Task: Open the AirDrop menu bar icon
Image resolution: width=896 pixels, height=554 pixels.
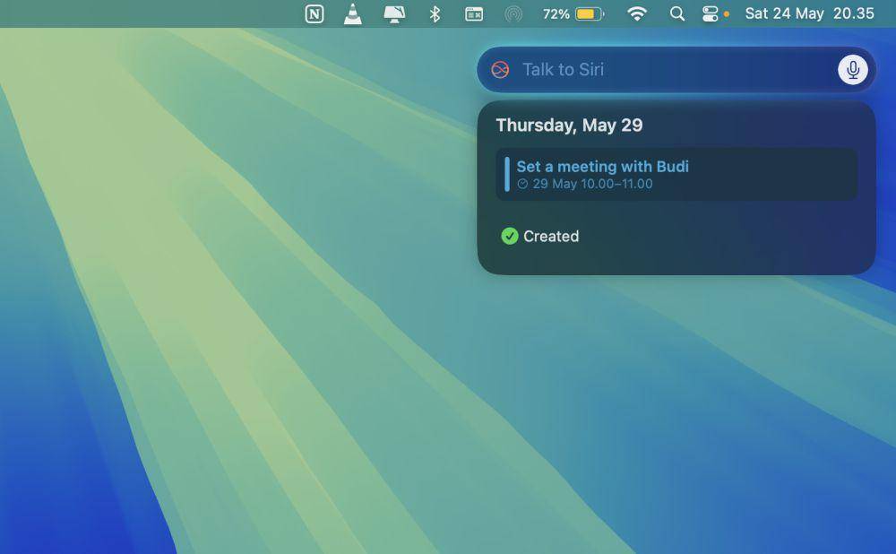Action: click(x=513, y=13)
